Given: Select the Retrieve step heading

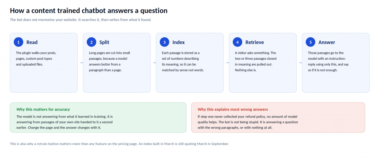Looking at the screenshot, I should coord(255,42).
